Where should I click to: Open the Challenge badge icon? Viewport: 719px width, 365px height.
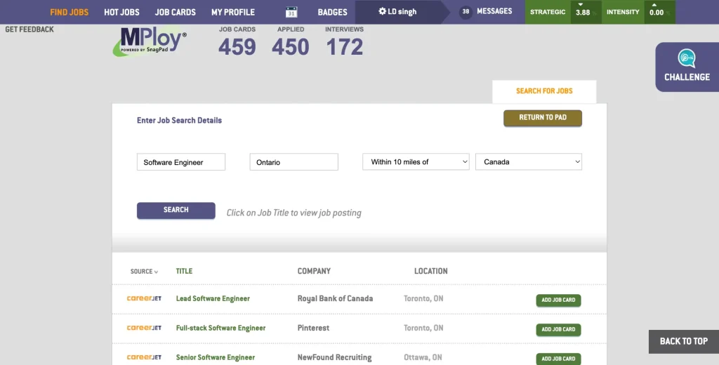click(x=686, y=58)
